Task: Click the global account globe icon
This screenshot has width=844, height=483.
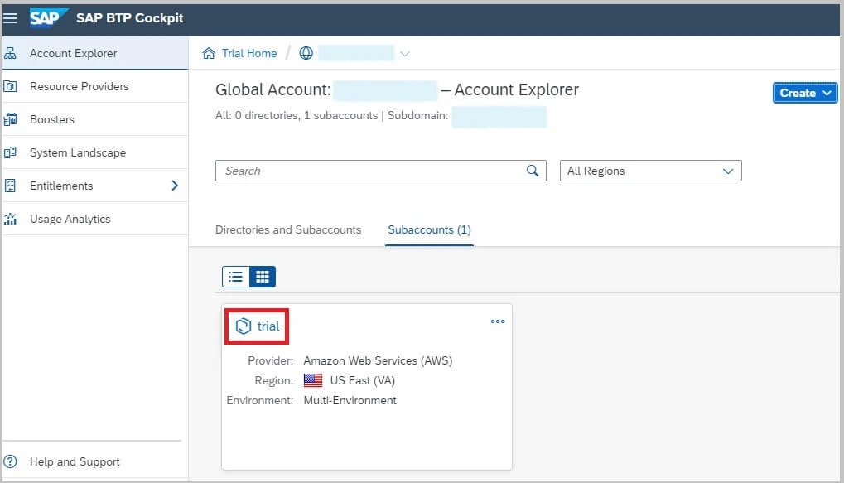Action: [x=306, y=53]
